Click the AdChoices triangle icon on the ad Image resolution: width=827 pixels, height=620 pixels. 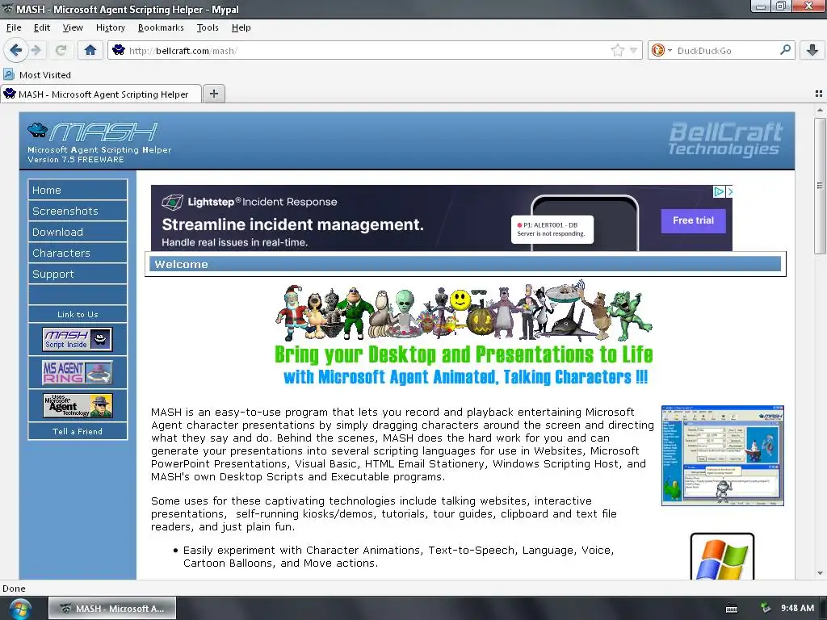pyautogui.click(x=718, y=191)
